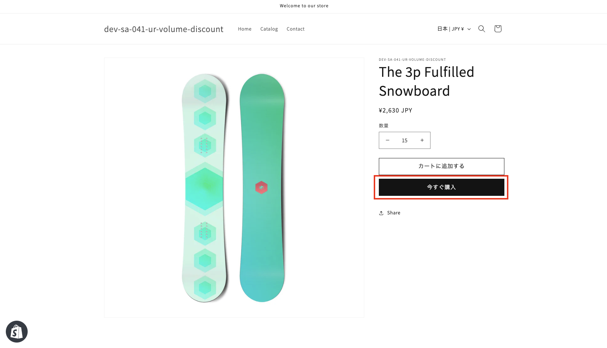Open the 日本 | JPY currency selector
The width and height of the screenshot is (607, 348).
[451, 29]
